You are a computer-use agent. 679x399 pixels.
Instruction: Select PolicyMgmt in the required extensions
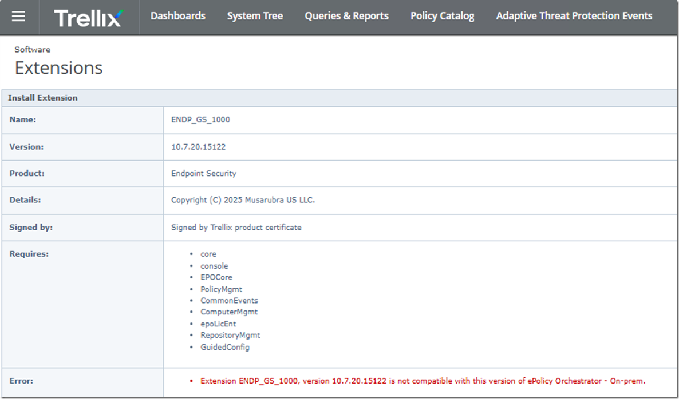(221, 289)
